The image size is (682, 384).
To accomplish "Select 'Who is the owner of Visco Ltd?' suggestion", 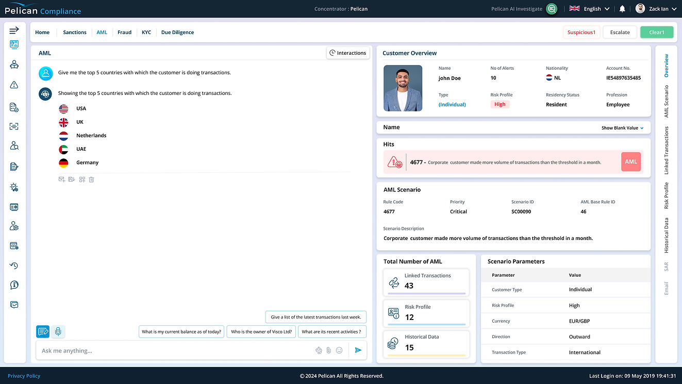I will (261, 332).
